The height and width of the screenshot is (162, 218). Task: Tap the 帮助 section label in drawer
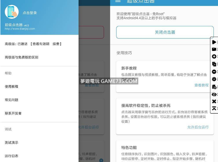[8, 73]
